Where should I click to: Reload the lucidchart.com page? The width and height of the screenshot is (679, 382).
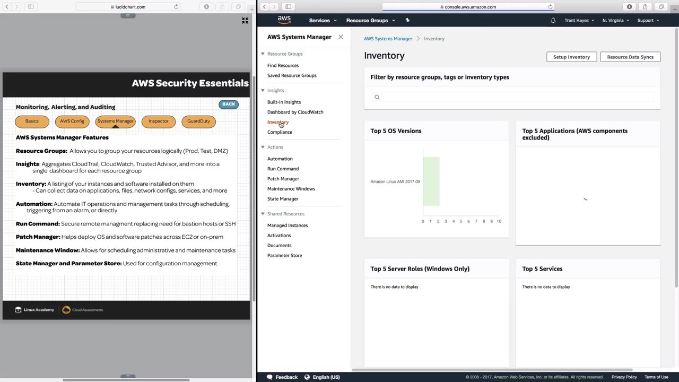coord(176,7)
